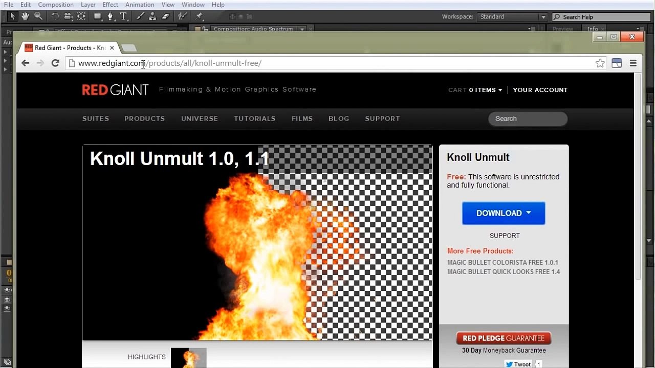This screenshot has height=368, width=655.
Task: Open the TUTORIALS navigation link
Action: pos(255,119)
